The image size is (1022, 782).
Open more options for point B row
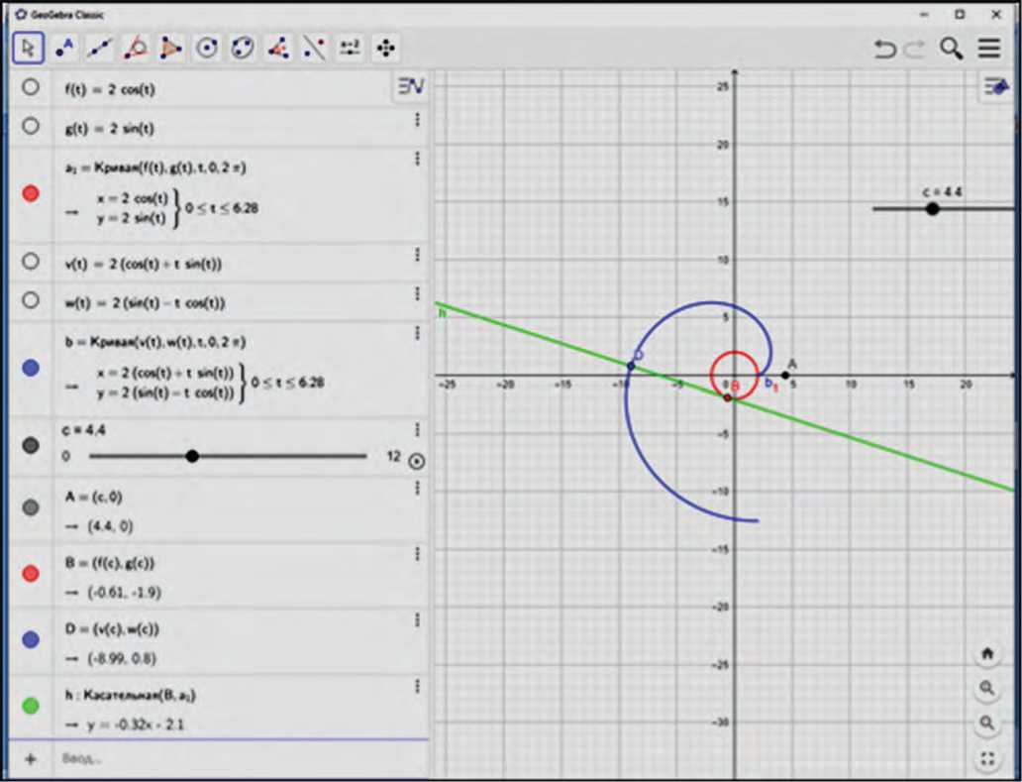pos(417,554)
